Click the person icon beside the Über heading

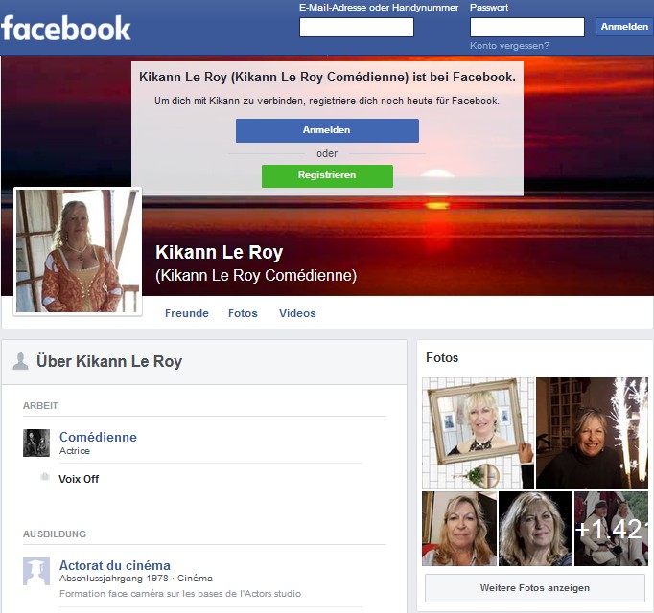tap(19, 361)
